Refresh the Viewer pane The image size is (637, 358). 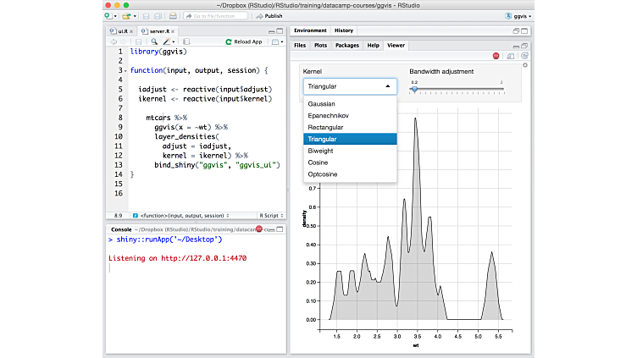tap(525, 56)
